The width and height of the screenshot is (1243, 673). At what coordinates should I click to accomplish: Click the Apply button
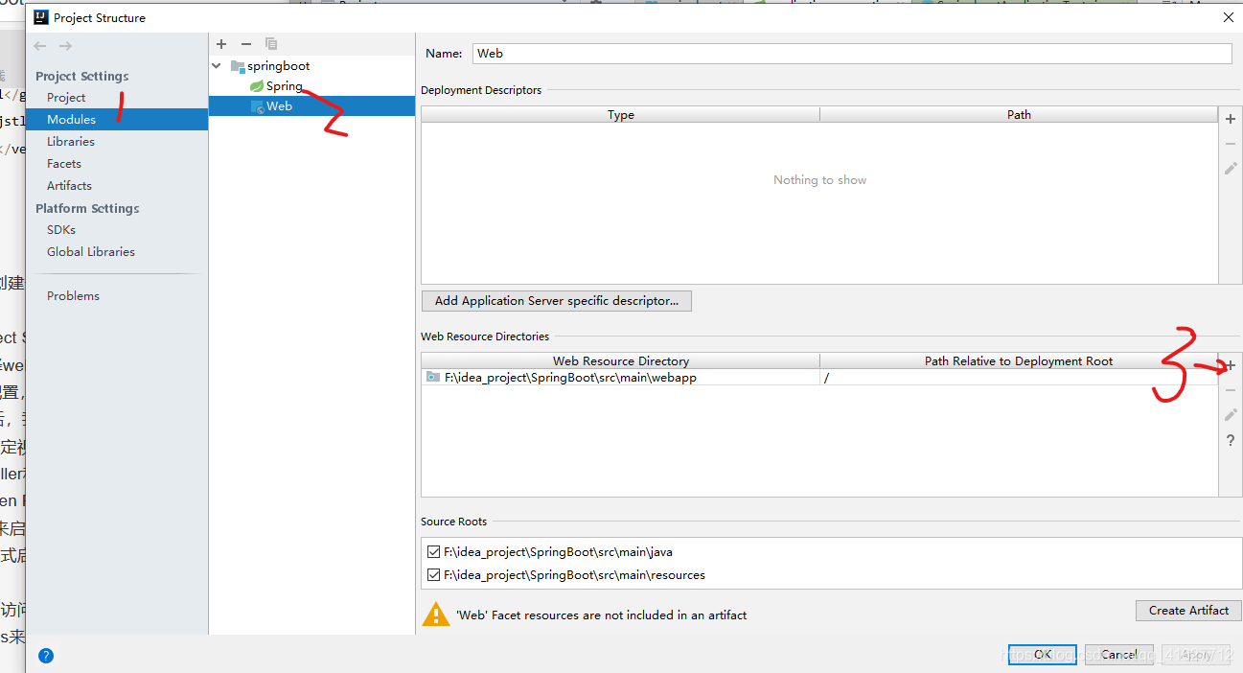(1196, 655)
